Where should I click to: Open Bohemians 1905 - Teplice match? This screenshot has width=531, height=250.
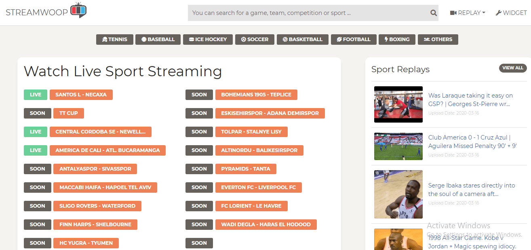point(256,95)
